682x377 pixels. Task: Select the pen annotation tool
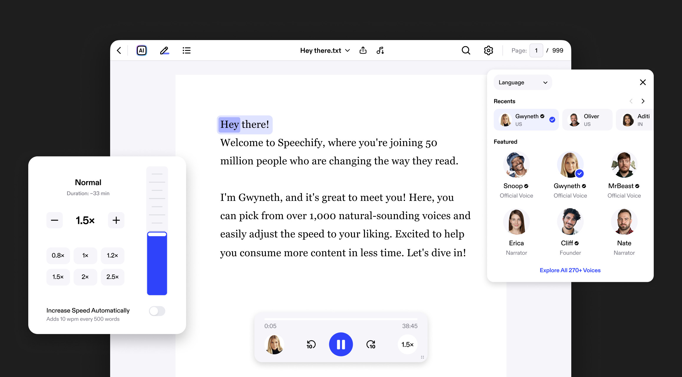164,50
